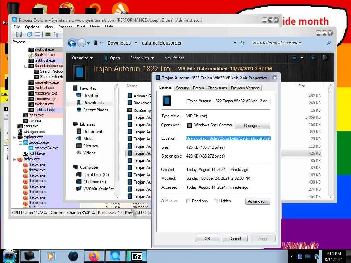Image resolution: width=351 pixels, height=263 pixels.
Task: Open CD Drive (E:) in navigation pane
Action: tap(94, 182)
